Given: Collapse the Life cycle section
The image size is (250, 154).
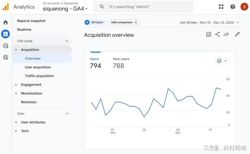Looking at the screenshot, I should tap(67, 41).
